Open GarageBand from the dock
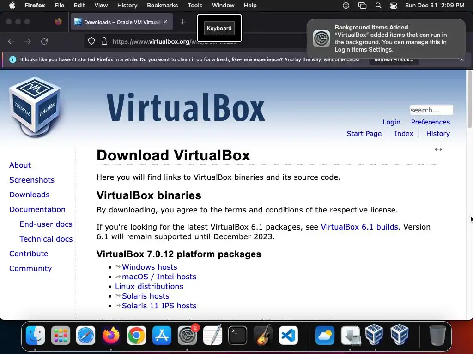This screenshot has width=473, height=354. coord(263,336)
